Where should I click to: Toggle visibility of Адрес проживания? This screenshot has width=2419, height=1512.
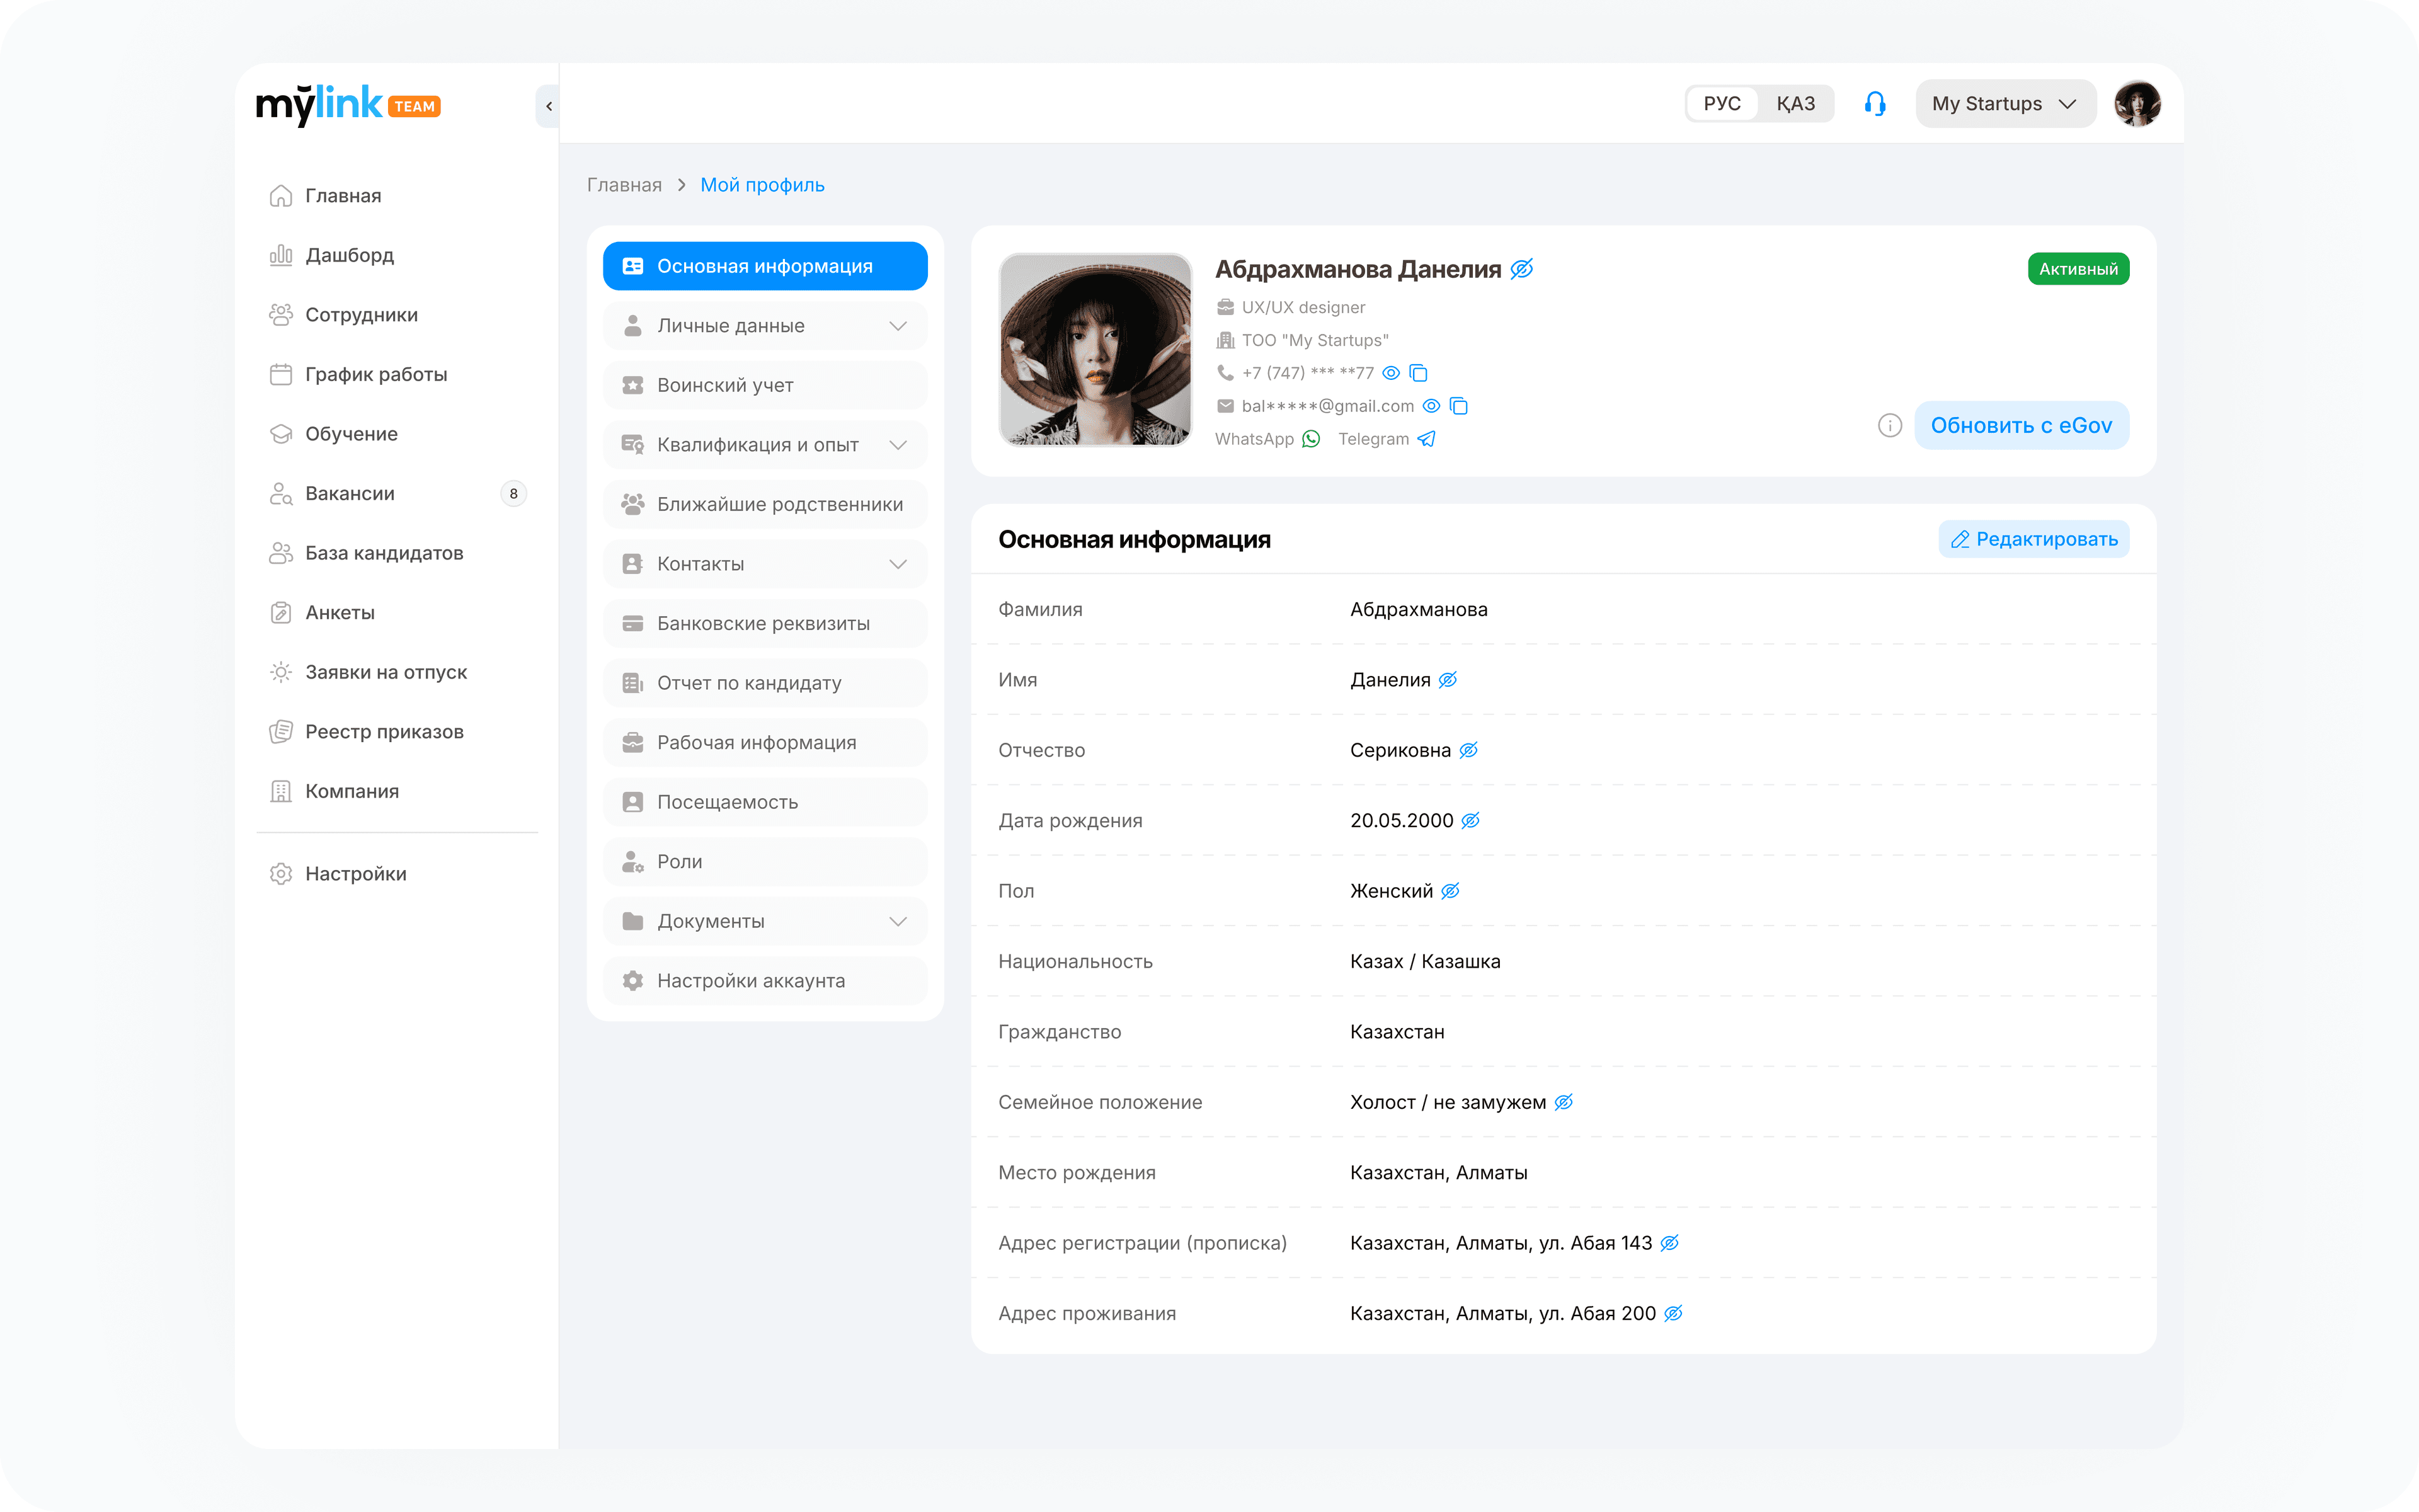click(x=1673, y=1313)
